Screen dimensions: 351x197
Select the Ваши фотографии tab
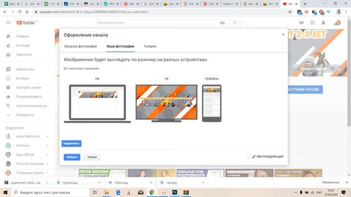(121, 46)
